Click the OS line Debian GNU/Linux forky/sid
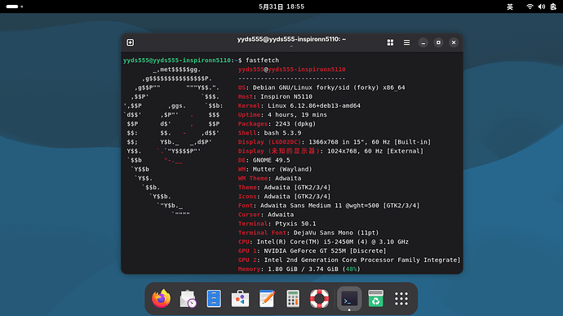 click(x=321, y=87)
